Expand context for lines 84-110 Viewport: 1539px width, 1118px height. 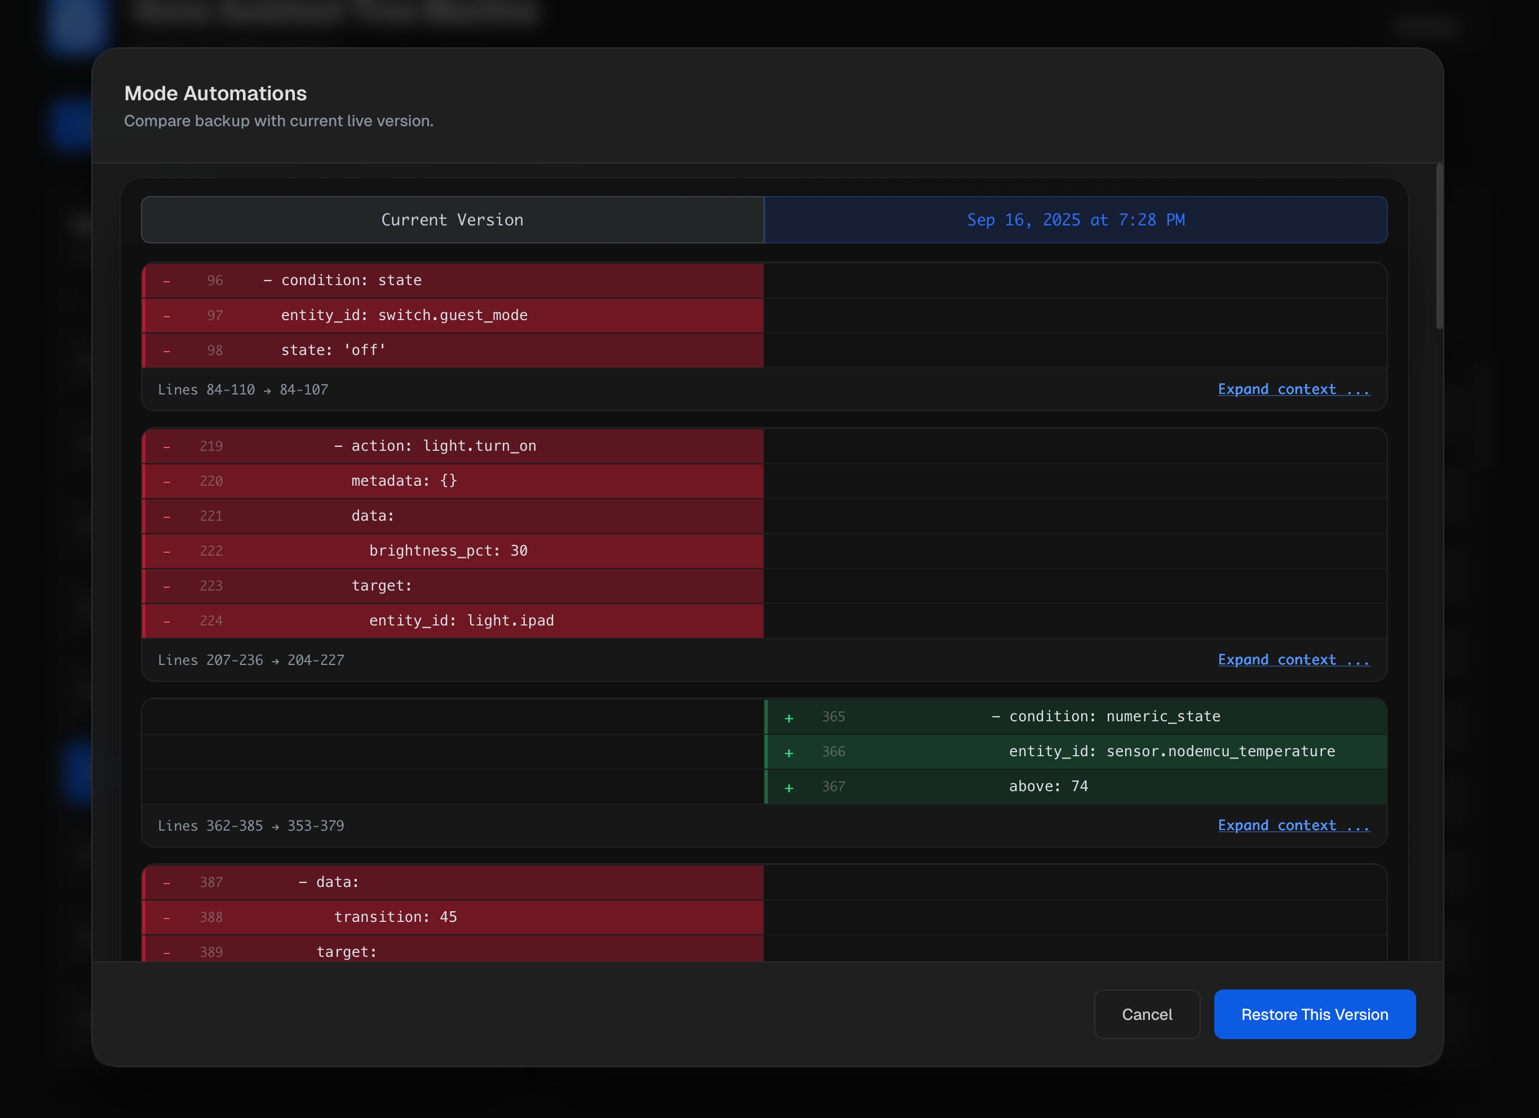pos(1293,389)
